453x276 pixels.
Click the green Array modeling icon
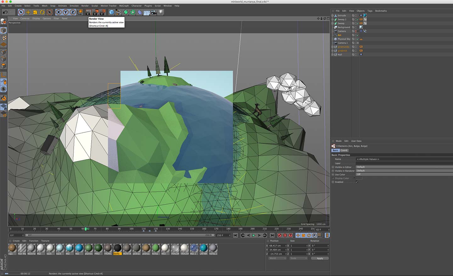133,12
